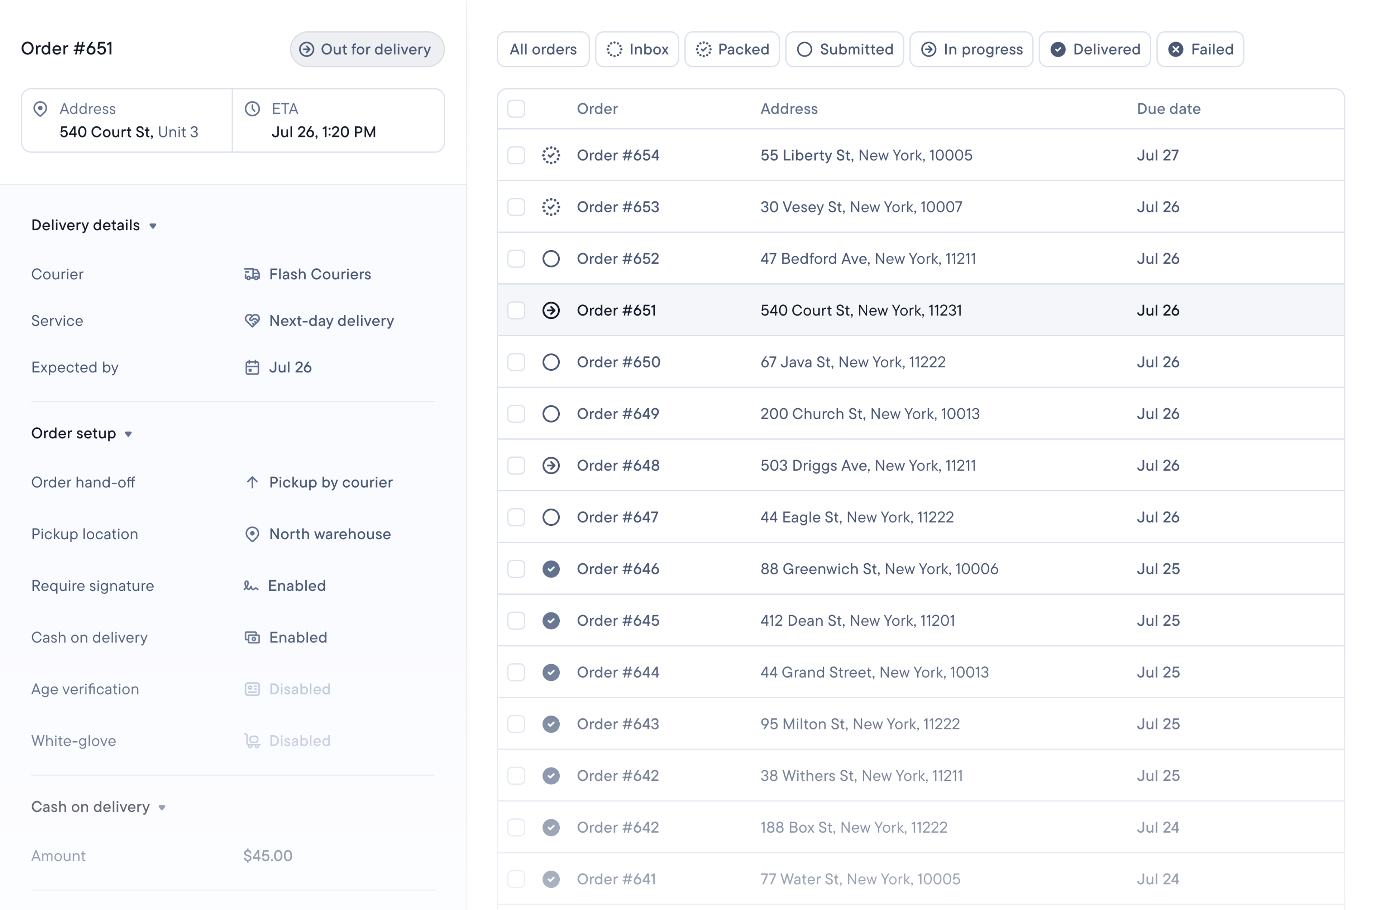The image size is (1376, 910).
Task: Open the Order #647 link
Action: (617, 517)
